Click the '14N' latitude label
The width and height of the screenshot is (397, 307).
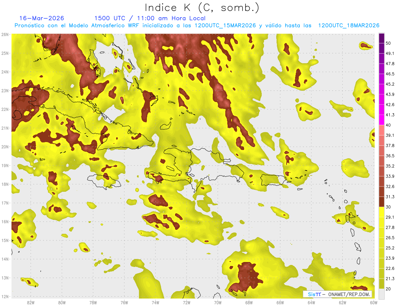[x=5, y=259]
